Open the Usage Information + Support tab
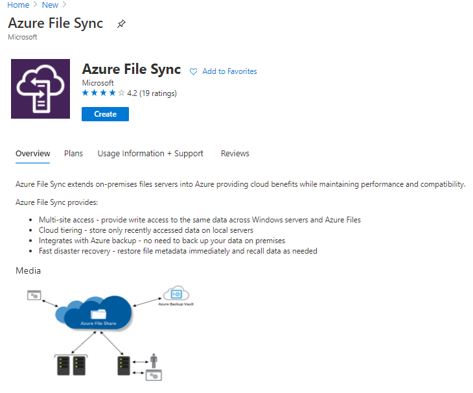 click(x=150, y=154)
